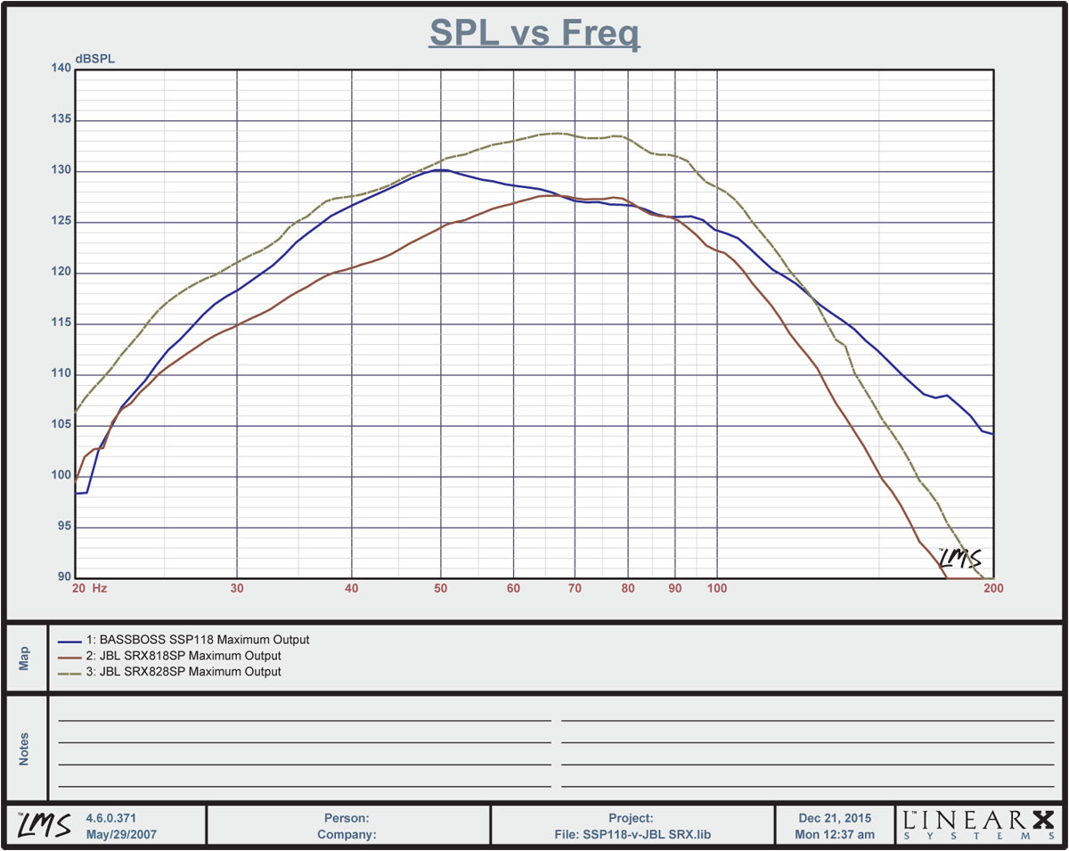Click the Project: field label
1069x851 pixels.
coord(632,817)
